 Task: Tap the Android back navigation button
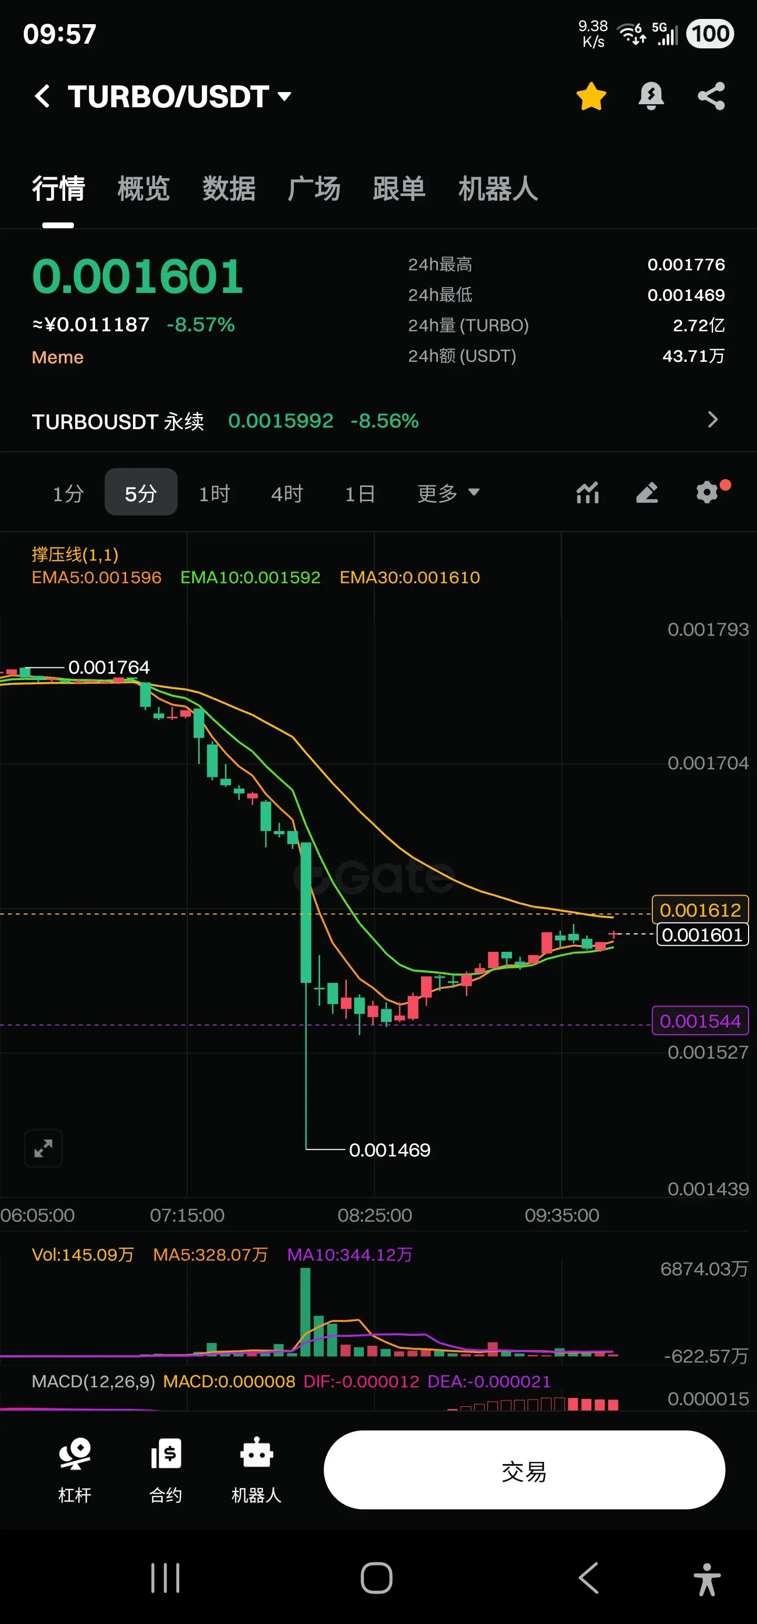(588, 1578)
